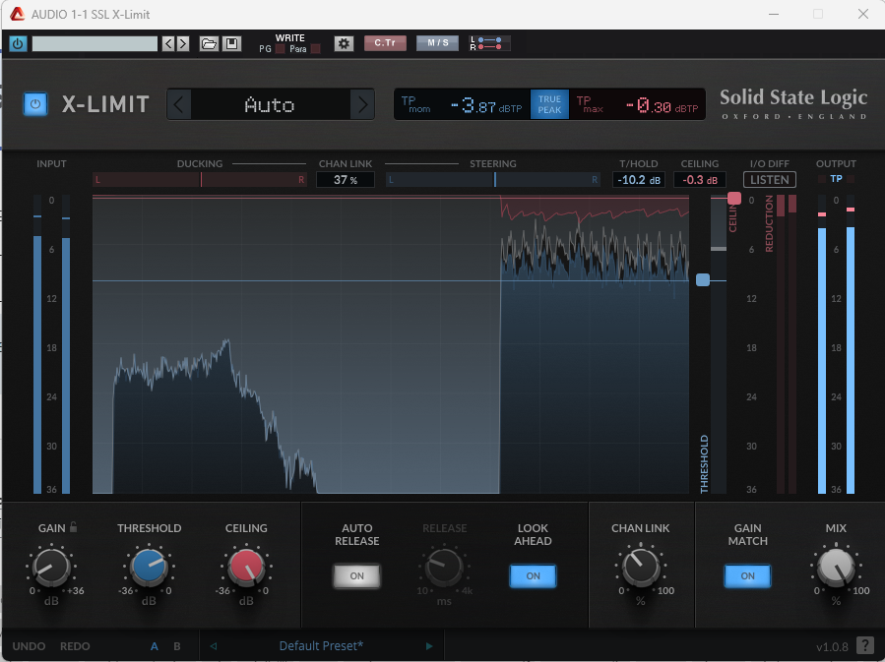
Task: Minimize the X-Limit plugin window
Action: (773, 14)
